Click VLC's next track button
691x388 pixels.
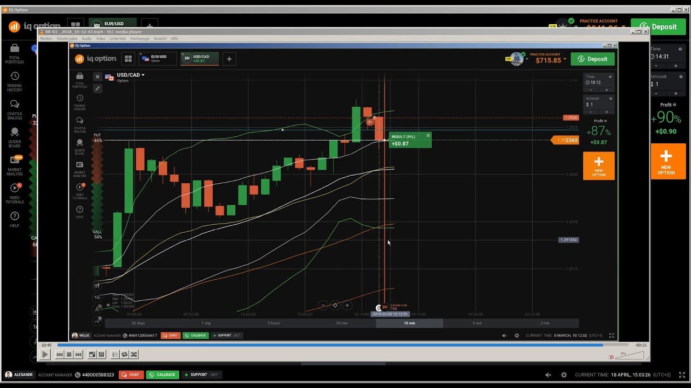tap(78, 355)
